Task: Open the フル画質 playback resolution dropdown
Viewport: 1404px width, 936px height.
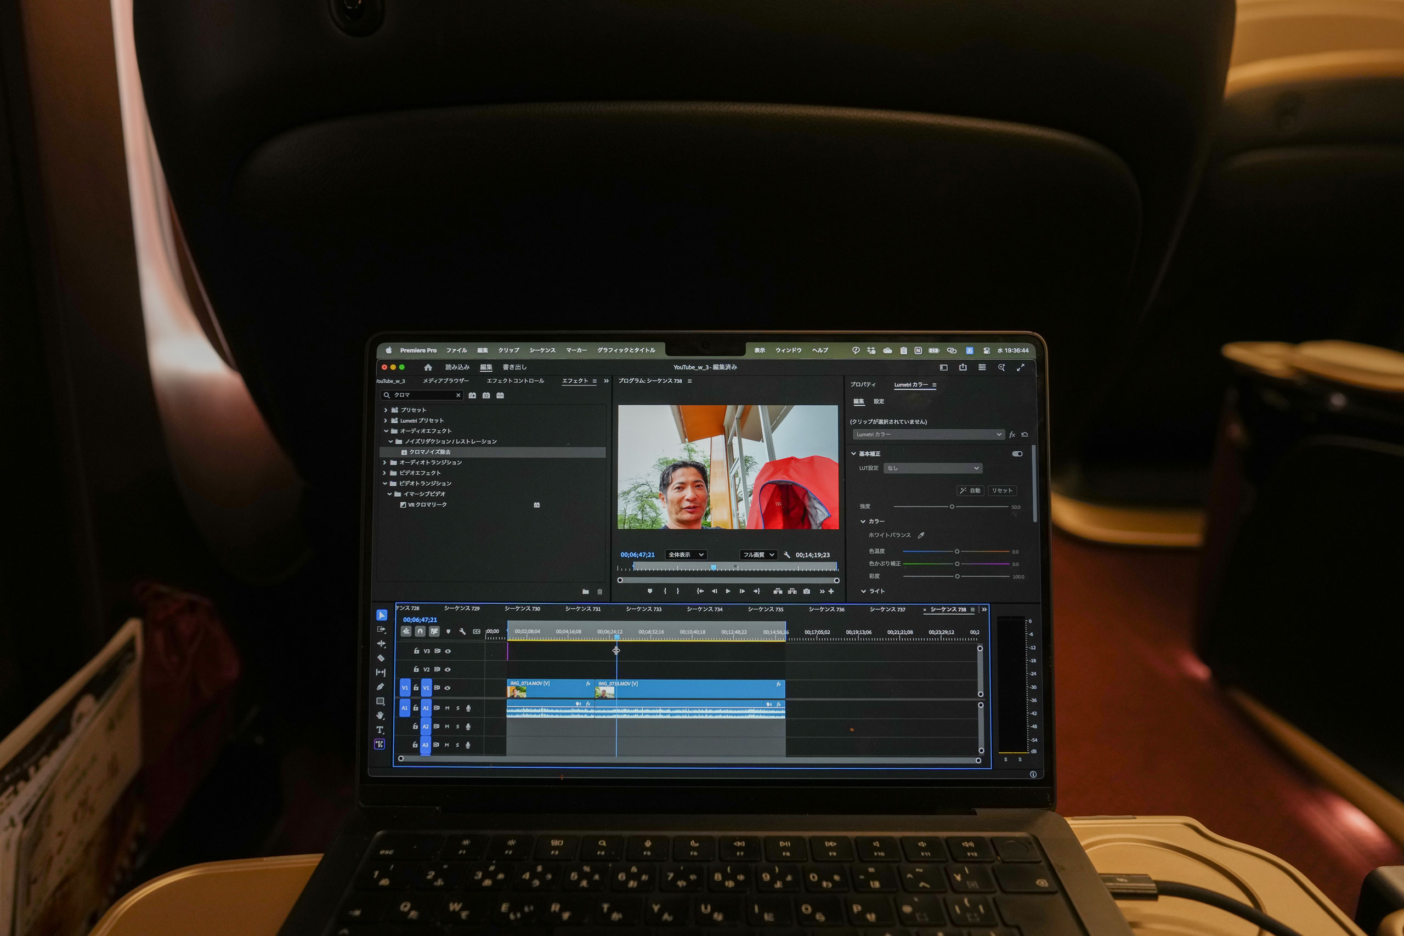Action: (758, 554)
